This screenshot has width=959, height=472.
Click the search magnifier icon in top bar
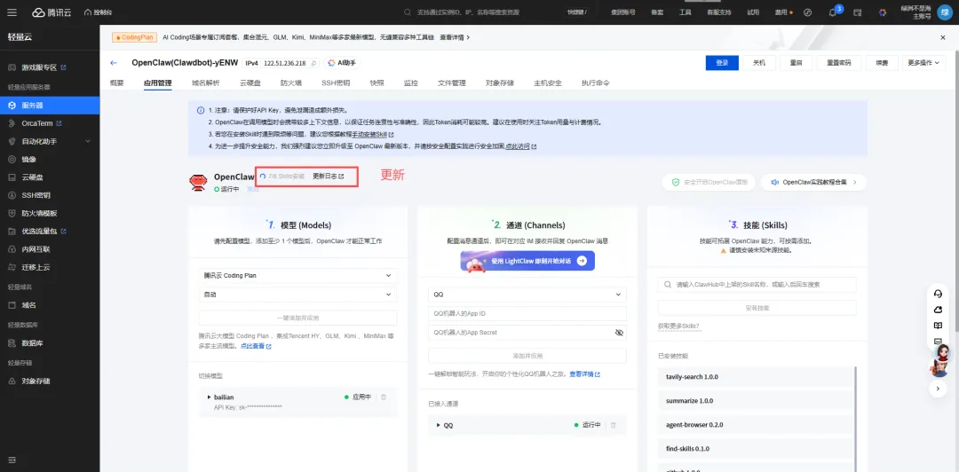click(x=408, y=12)
